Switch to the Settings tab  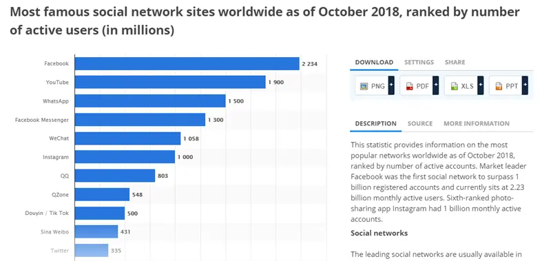click(419, 62)
